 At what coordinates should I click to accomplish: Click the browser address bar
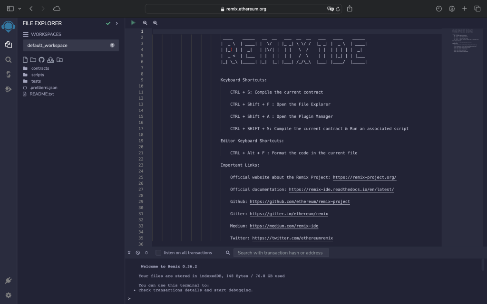(243, 9)
